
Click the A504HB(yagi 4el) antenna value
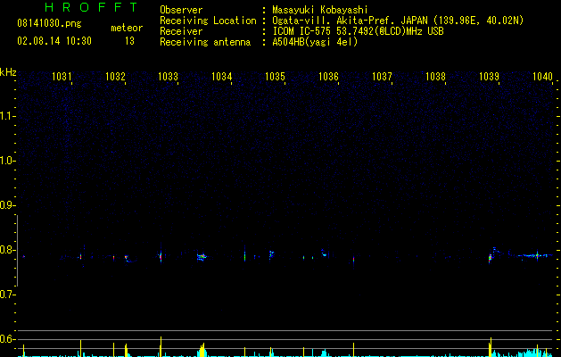click(x=315, y=42)
